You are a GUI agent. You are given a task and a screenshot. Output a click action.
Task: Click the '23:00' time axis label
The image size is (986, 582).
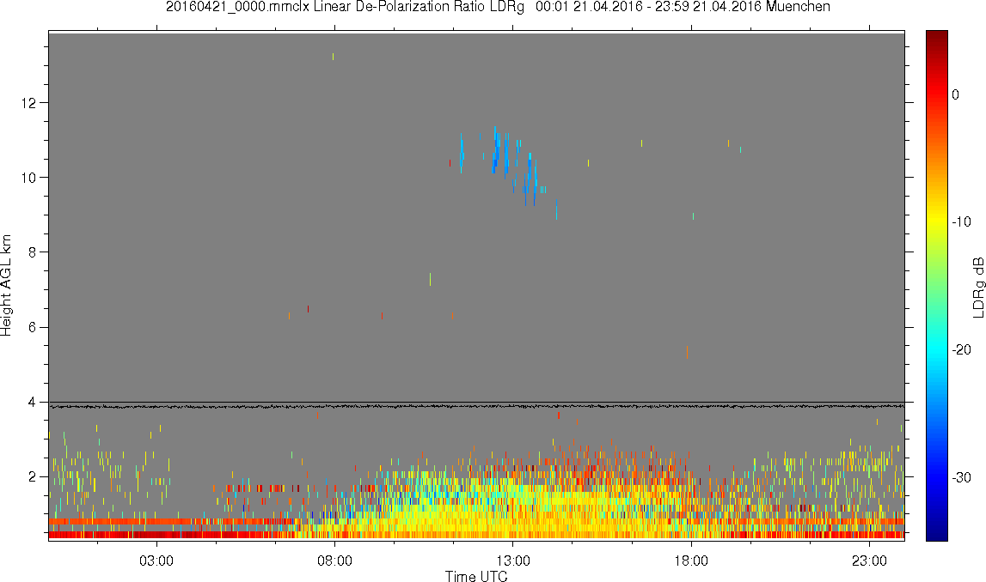870,561
